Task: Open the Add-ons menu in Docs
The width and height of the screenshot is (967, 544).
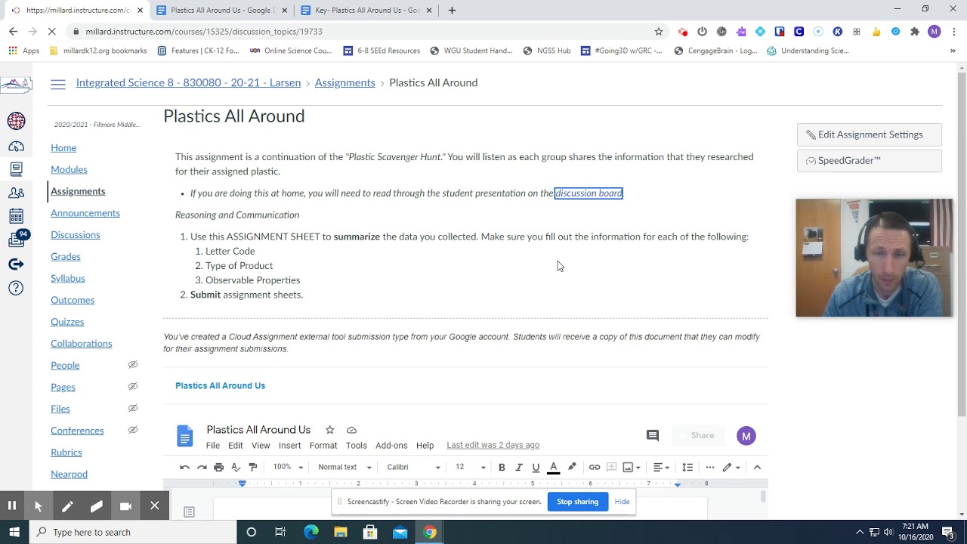Action: click(x=391, y=446)
